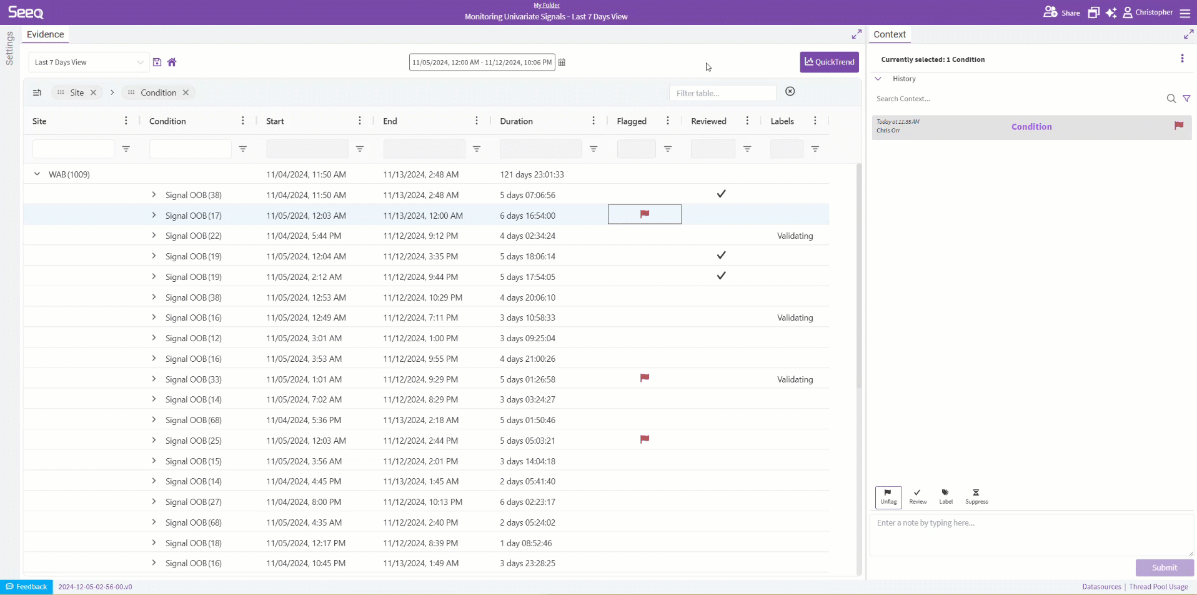
Task: Clear table filters with circled X icon
Action: click(790, 91)
